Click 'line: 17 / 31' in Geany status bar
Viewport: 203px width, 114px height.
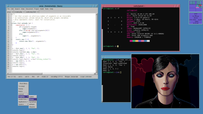(12, 77)
